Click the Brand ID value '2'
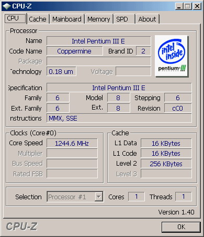The height and width of the screenshot is (237, 204). coord(143,51)
